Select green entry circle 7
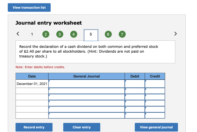 122,34
